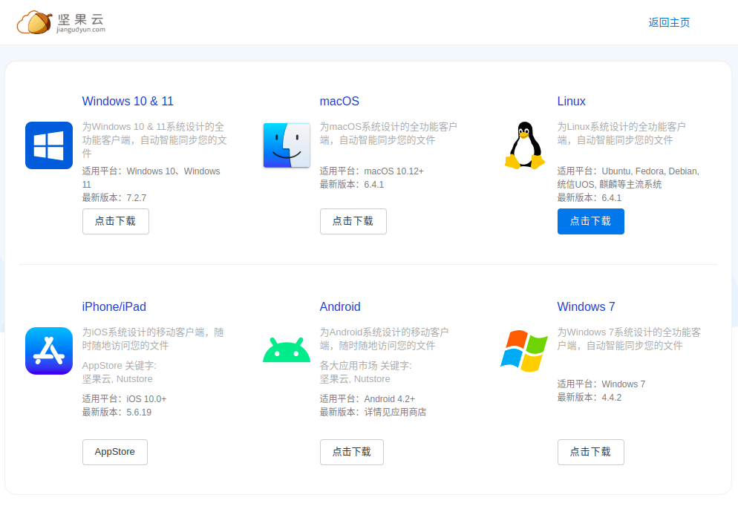Click the blue Linux download button

coord(590,221)
